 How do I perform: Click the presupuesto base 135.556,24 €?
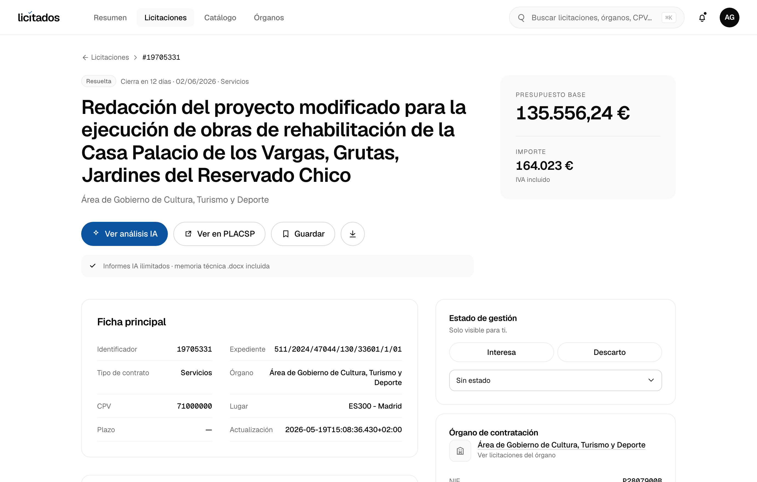(x=572, y=113)
